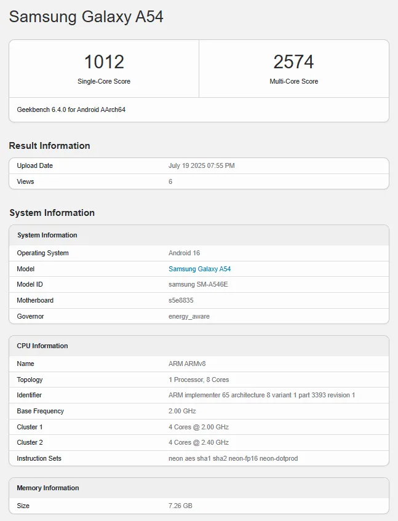Image resolution: width=398 pixels, height=521 pixels.
Task: Select Cluster 2 value 4 Cores @ 2.40 GHz
Action: click(x=199, y=442)
